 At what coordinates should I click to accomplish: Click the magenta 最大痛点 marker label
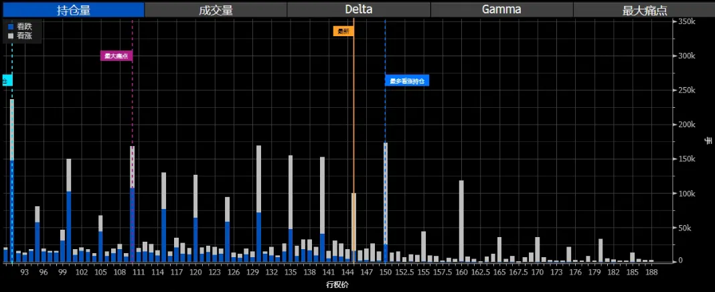116,56
